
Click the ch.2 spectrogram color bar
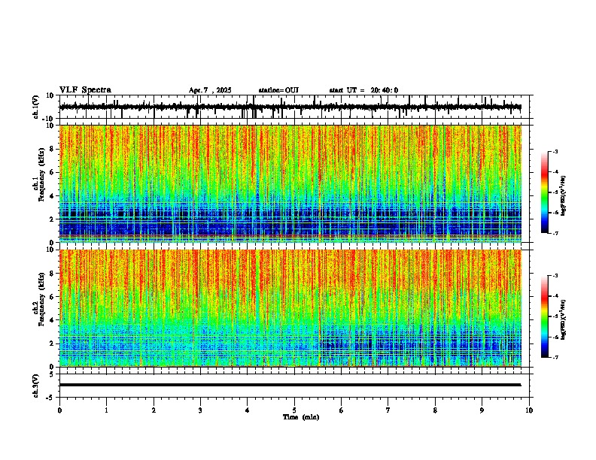click(545, 316)
